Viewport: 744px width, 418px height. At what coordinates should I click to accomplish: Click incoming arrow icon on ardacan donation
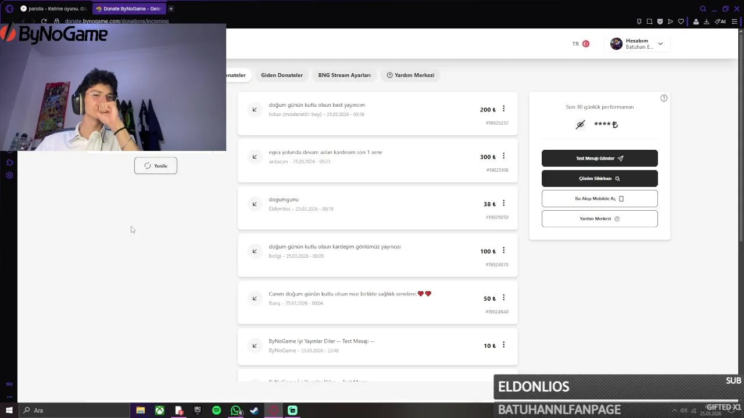(x=255, y=156)
